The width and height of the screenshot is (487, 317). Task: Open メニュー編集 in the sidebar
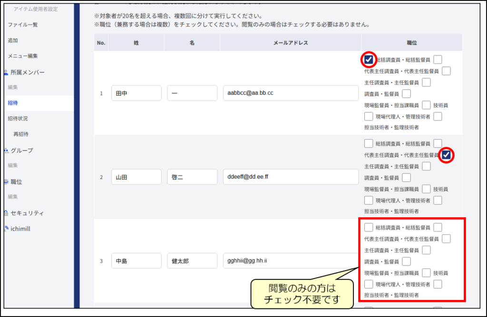pyautogui.click(x=23, y=56)
